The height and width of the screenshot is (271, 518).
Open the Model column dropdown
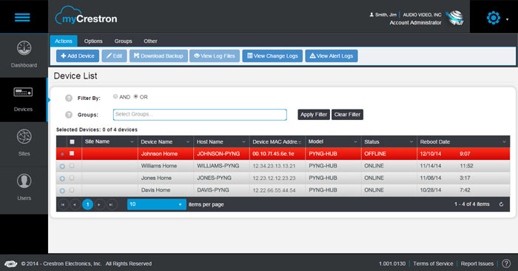click(355, 141)
